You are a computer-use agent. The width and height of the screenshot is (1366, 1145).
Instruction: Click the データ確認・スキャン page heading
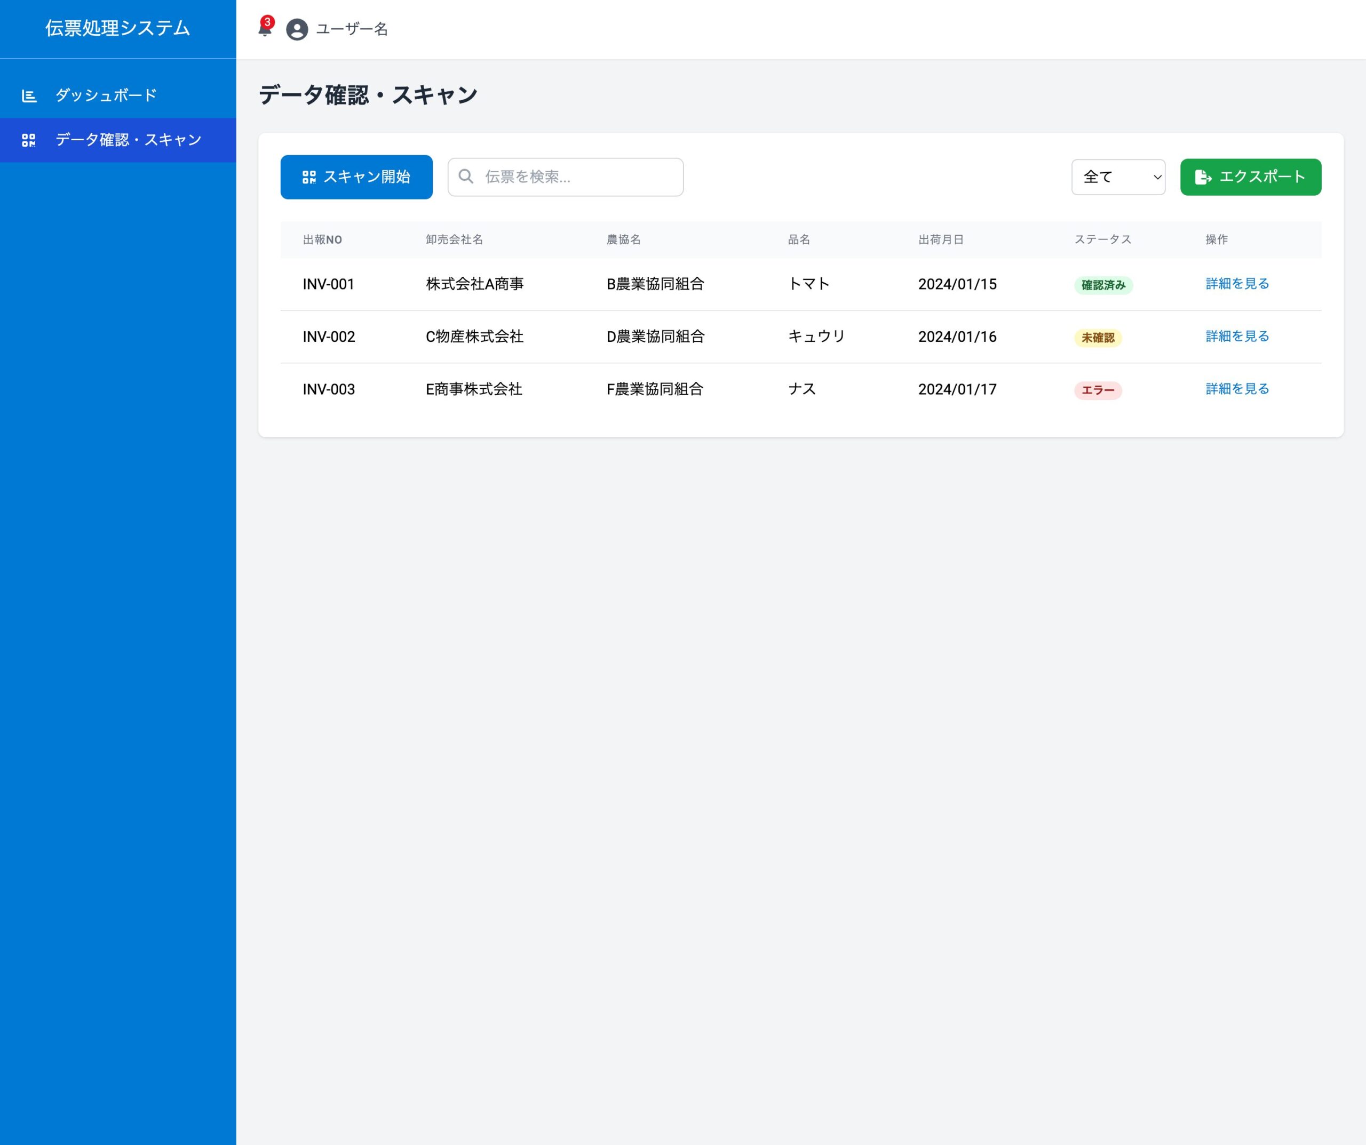(368, 95)
